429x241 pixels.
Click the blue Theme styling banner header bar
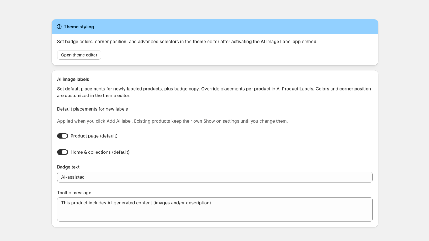pyautogui.click(x=215, y=27)
